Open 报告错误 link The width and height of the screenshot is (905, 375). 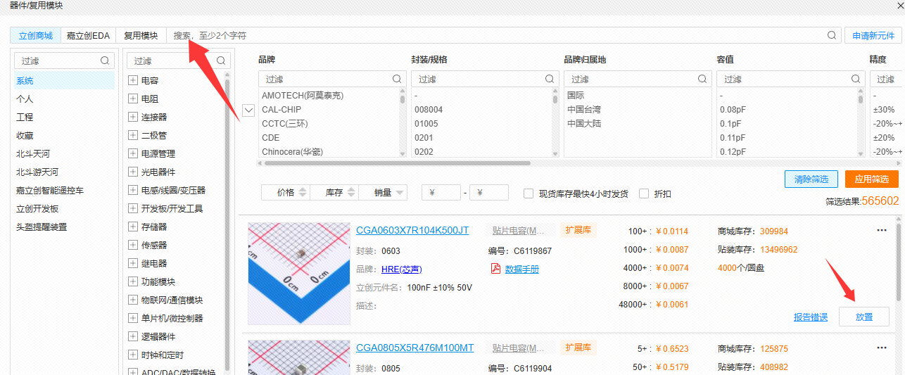click(x=811, y=317)
